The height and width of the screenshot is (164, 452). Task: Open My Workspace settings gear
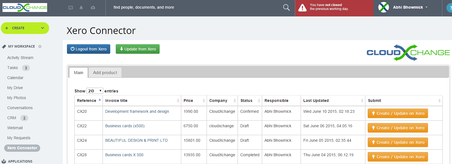coord(40,46)
